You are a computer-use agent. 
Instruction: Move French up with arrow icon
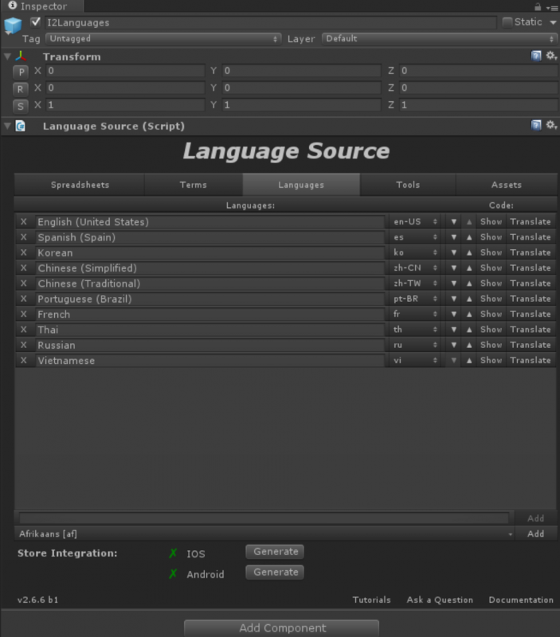click(x=469, y=315)
